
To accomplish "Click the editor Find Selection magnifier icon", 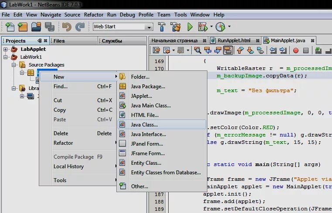I will click(x=197, y=50).
